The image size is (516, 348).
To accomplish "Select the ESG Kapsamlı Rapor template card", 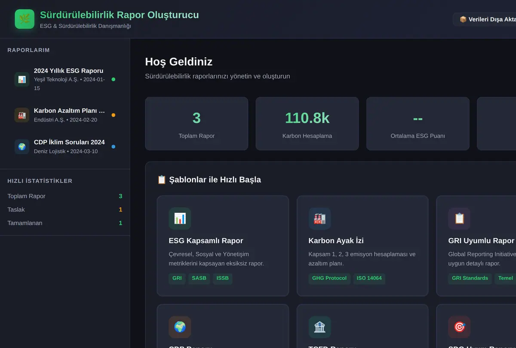I will [223, 246].
